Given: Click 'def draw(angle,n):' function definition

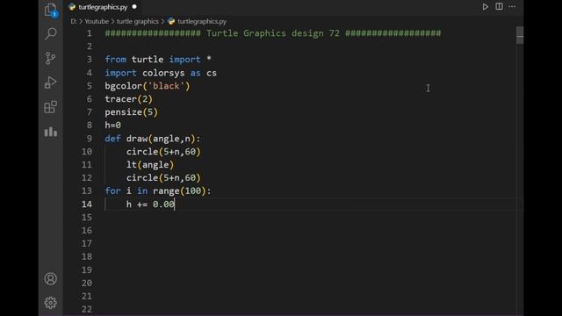Looking at the screenshot, I should (153, 139).
